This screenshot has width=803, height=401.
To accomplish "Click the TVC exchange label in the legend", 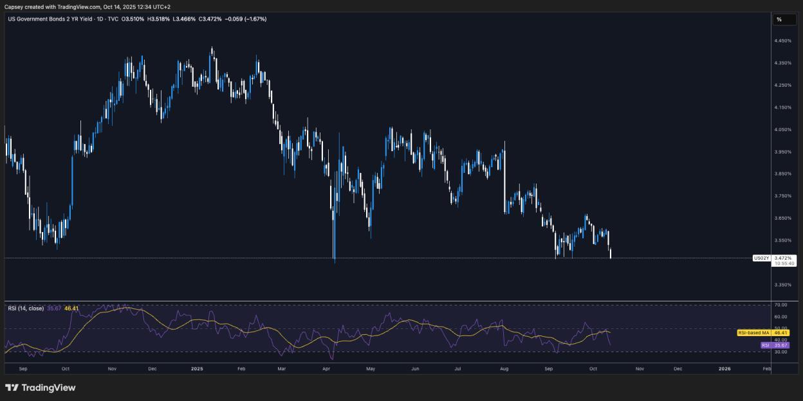I will [x=114, y=19].
